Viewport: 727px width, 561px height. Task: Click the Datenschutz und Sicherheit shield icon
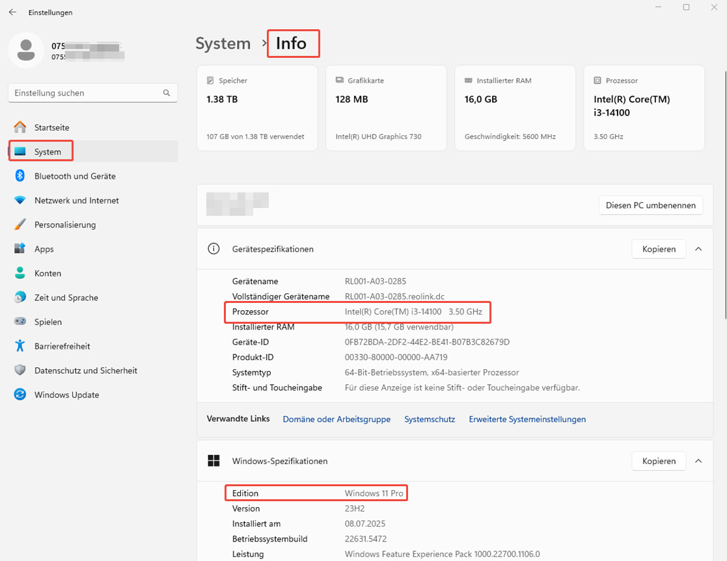[20, 370]
